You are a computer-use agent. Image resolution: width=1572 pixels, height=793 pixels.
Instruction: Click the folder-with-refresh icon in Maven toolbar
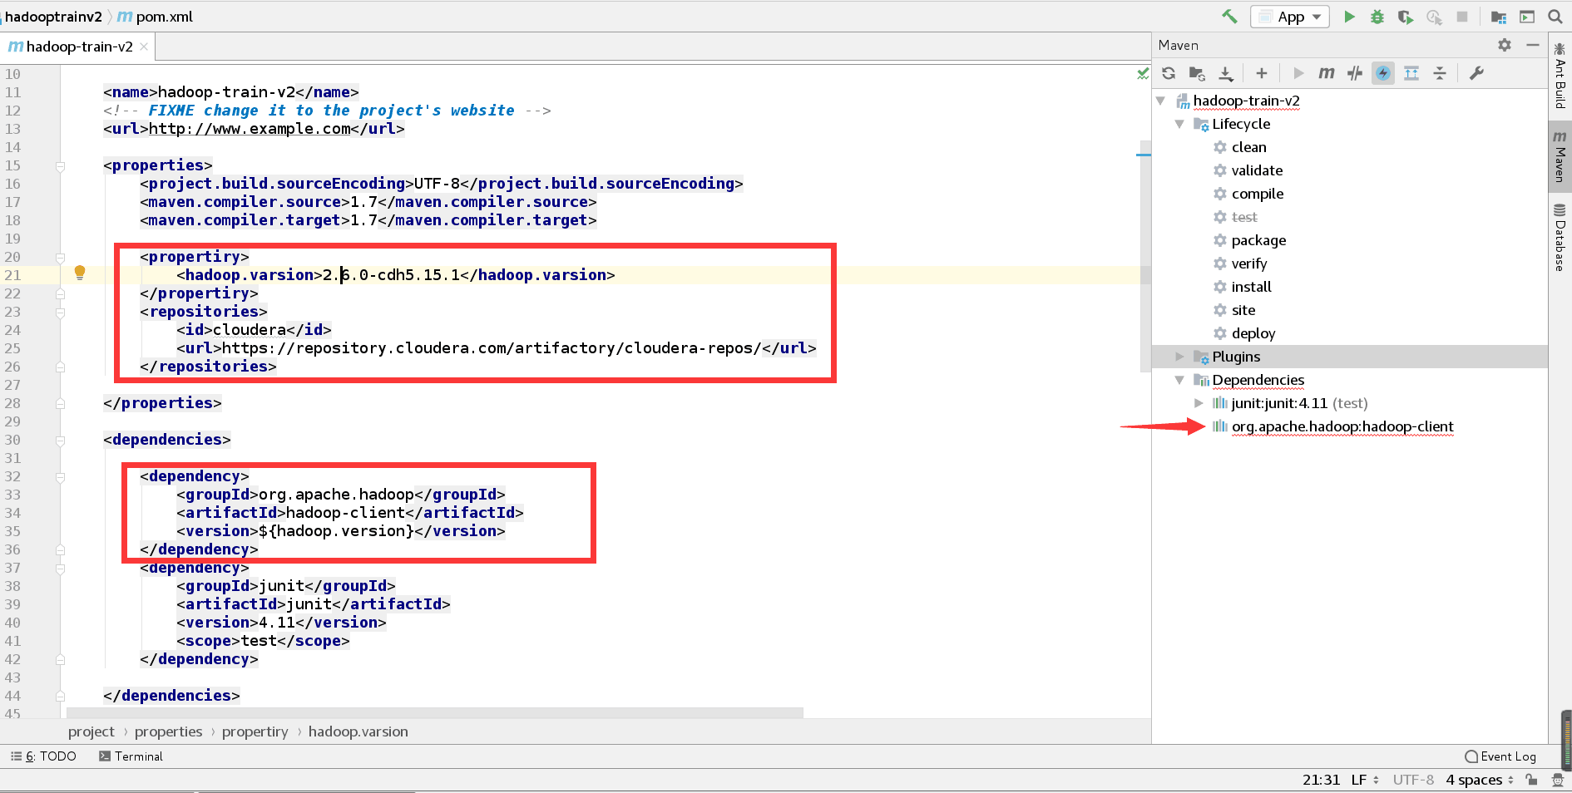pyautogui.click(x=1197, y=73)
